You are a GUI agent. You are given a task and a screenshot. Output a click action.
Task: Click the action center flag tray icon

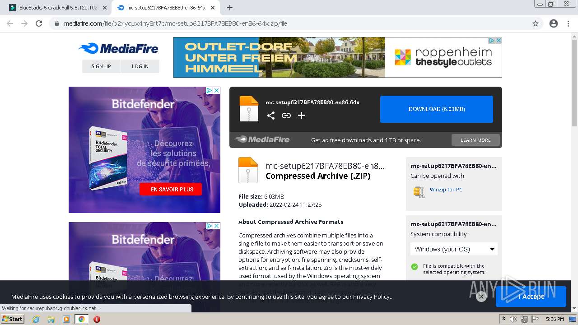535,319
